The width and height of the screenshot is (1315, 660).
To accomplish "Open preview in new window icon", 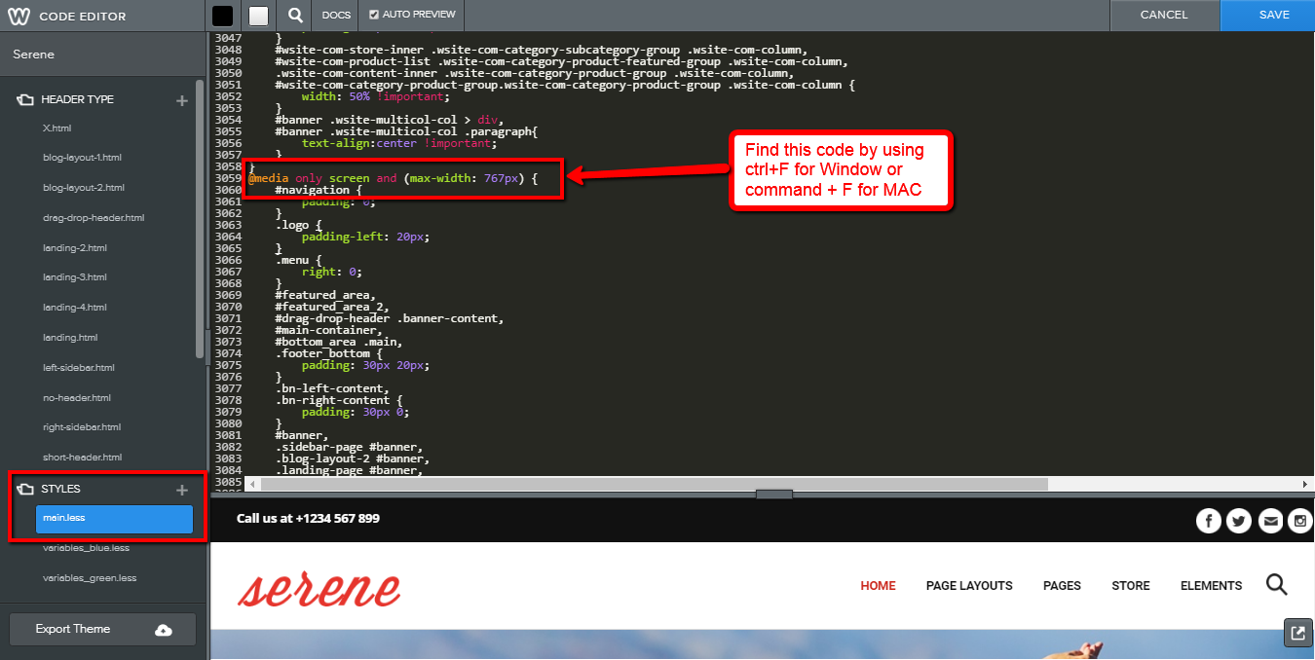I will point(1296,633).
